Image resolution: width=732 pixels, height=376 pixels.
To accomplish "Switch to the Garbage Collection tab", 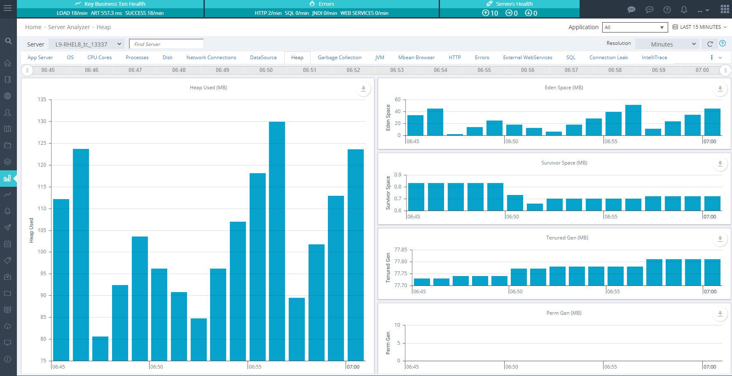I will 339,58.
